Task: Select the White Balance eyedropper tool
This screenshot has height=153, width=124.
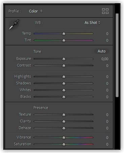Action: 14,25
